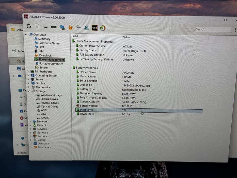Expand the Network tree node
The width and height of the screenshot is (237, 178).
tap(30, 121)
